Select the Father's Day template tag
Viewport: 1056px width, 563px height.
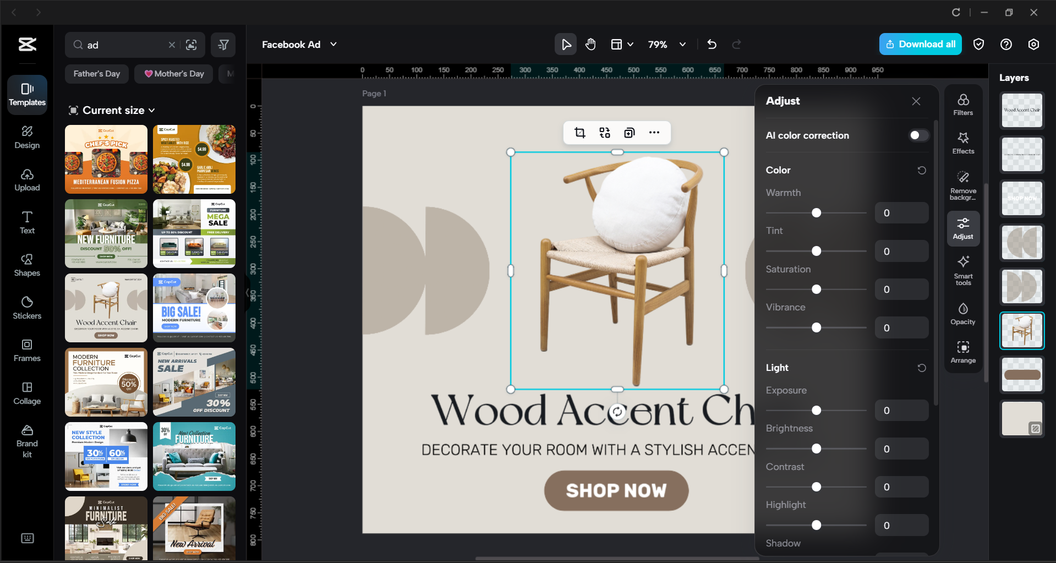pyautogui.click(x=96, y=73)
